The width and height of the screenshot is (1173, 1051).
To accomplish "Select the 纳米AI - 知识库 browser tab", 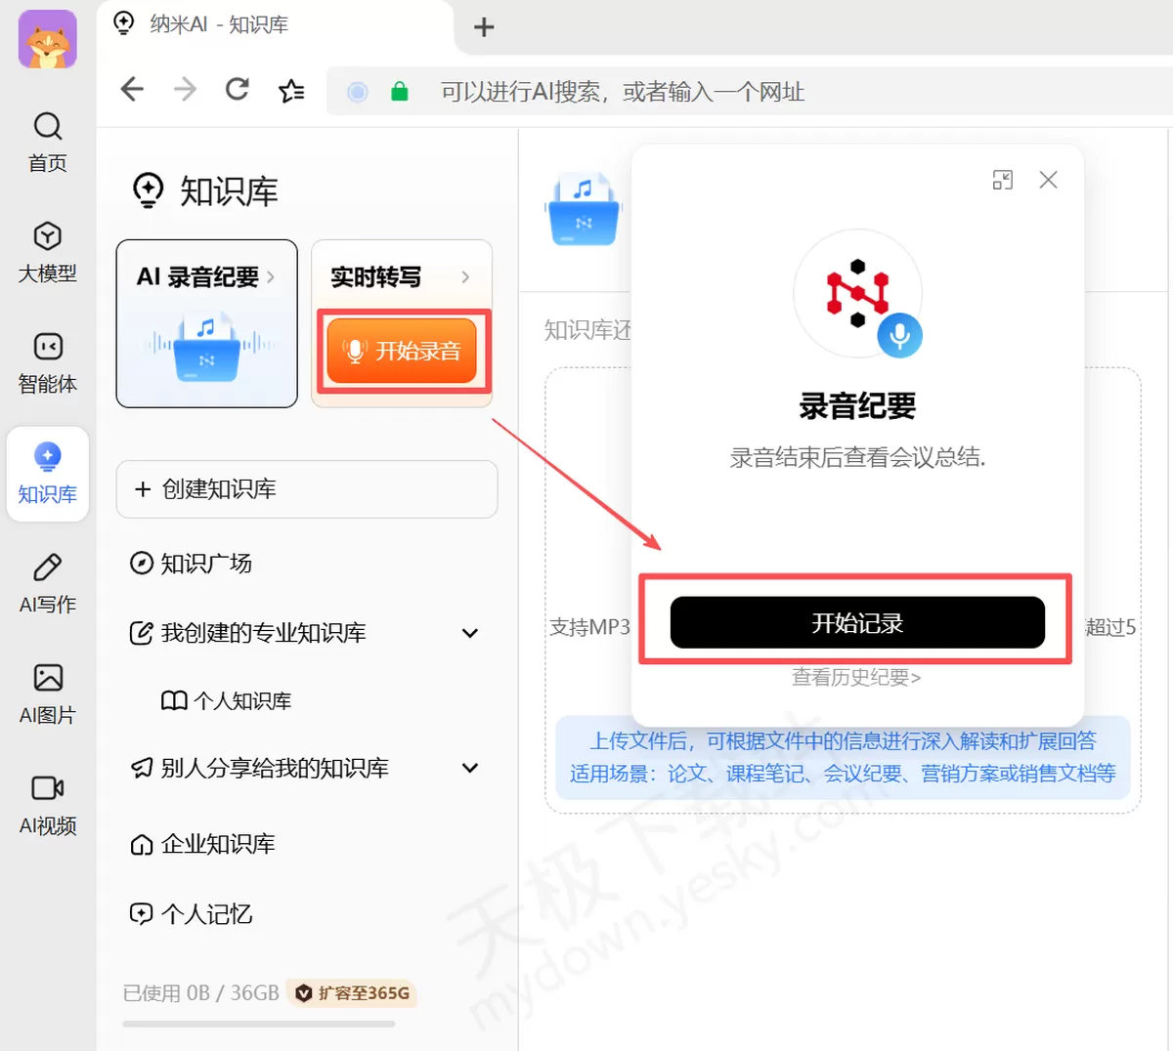I will [276, 24].
